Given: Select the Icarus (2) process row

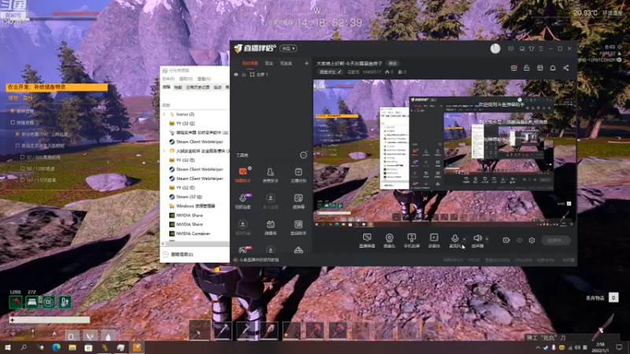Looking at the screenshot, I should coord(195,114).
